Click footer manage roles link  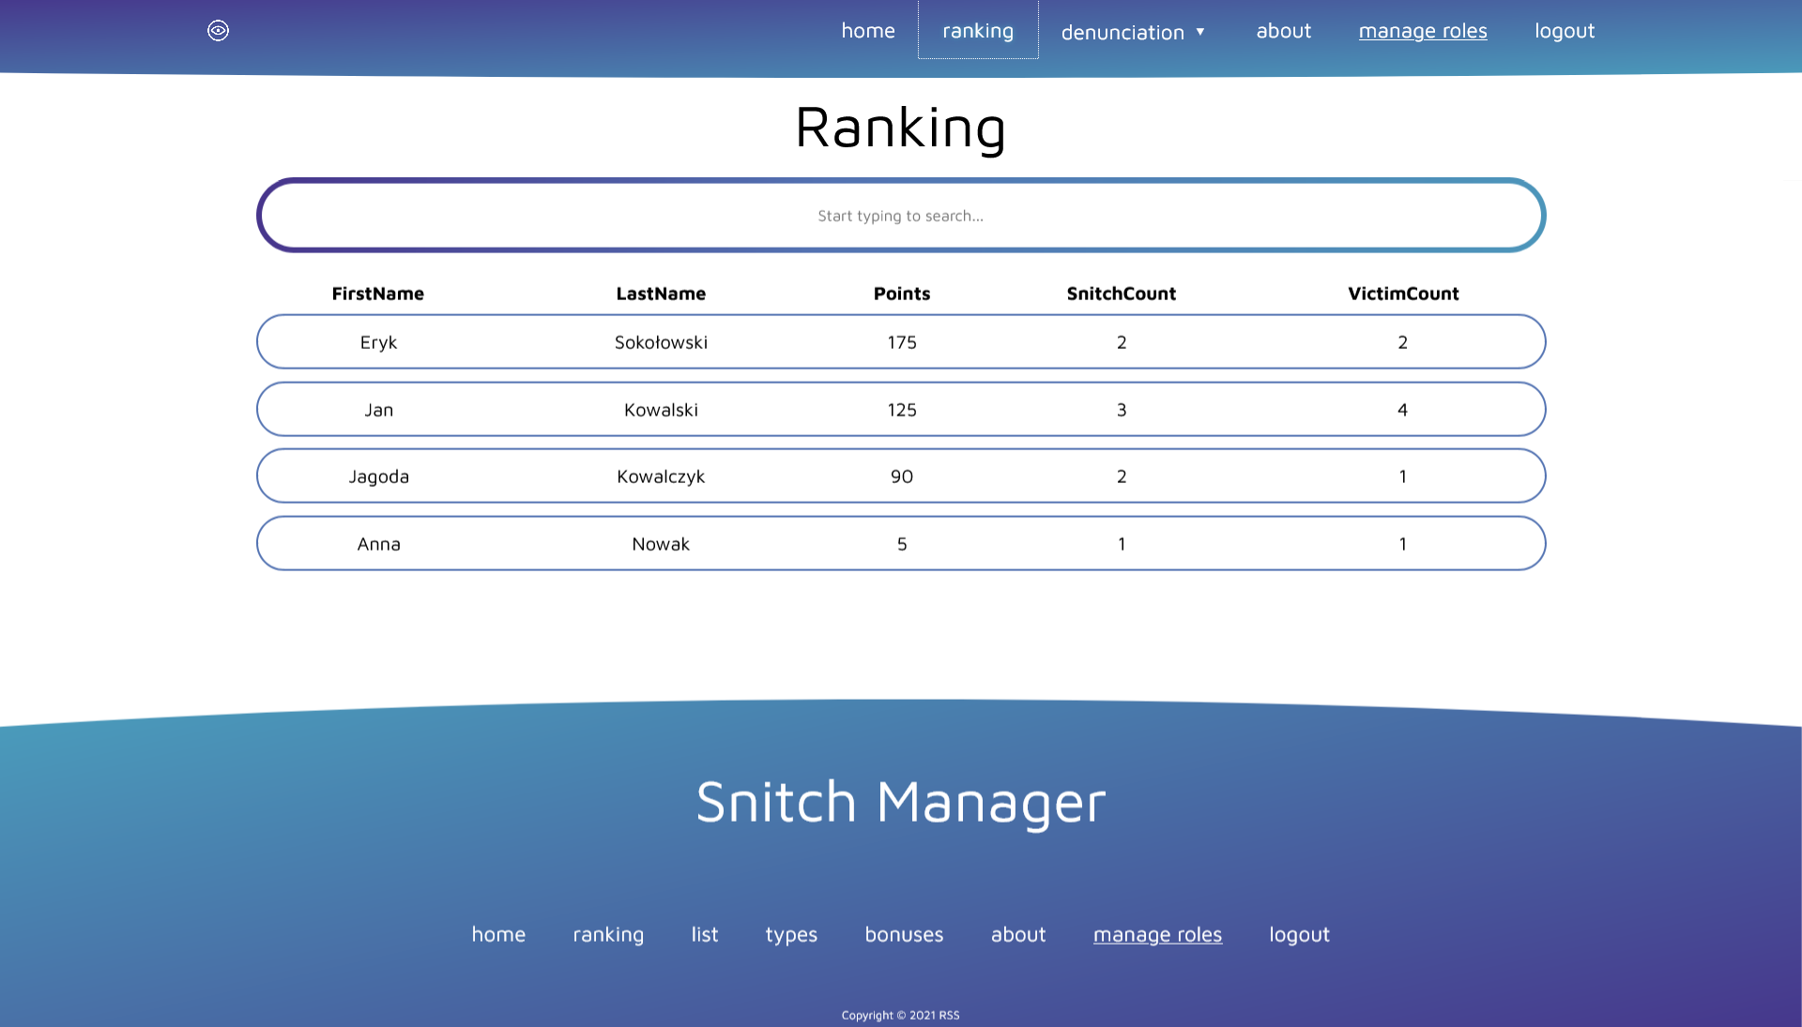(x=1156, y=935)
